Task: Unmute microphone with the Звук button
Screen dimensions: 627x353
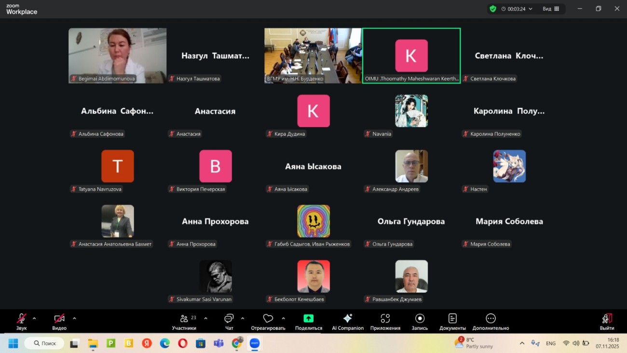Action: coord(21,322)
